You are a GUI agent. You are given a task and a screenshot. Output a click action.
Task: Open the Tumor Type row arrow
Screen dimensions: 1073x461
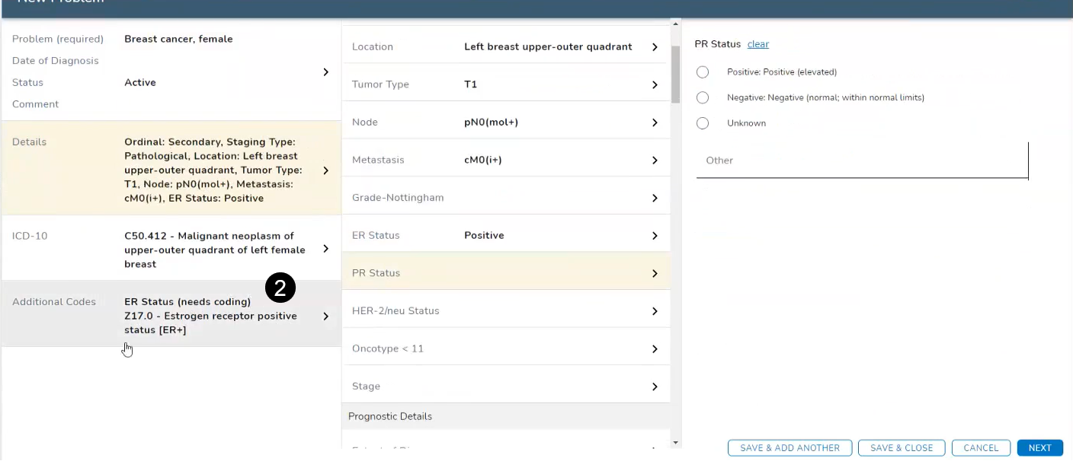655,85
